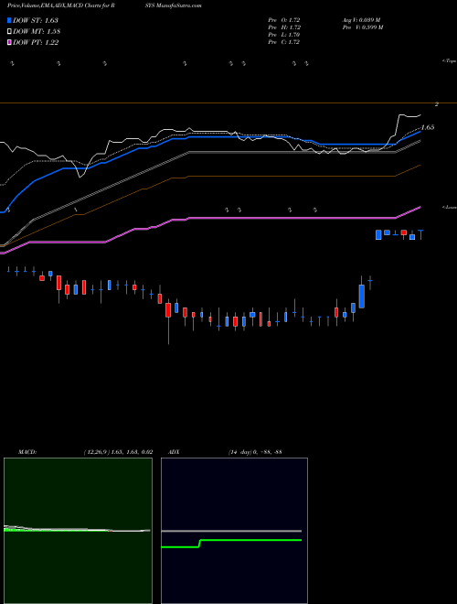Click the '<Lows' marker label

(x=449, y=207)
